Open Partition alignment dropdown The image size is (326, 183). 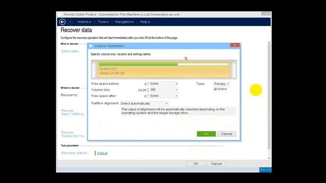pos(144,103)
